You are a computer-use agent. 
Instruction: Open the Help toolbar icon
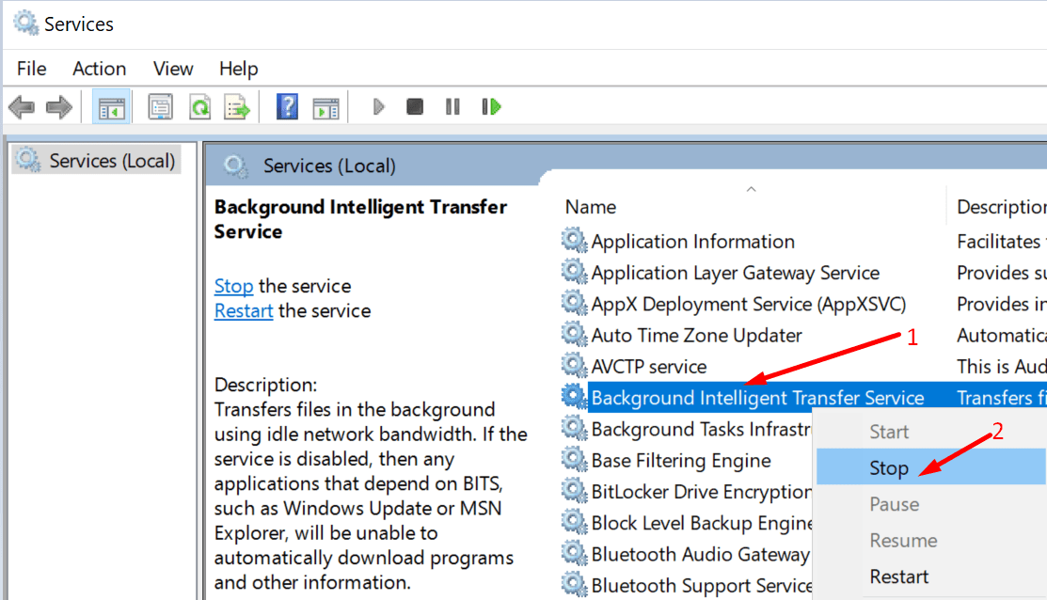[x=287, y=107]
